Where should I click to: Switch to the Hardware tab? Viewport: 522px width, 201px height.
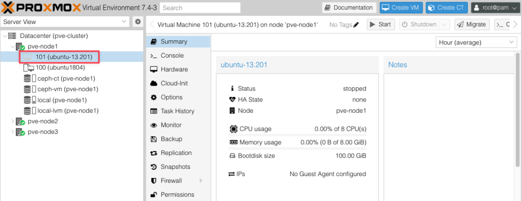coord(178,69)
